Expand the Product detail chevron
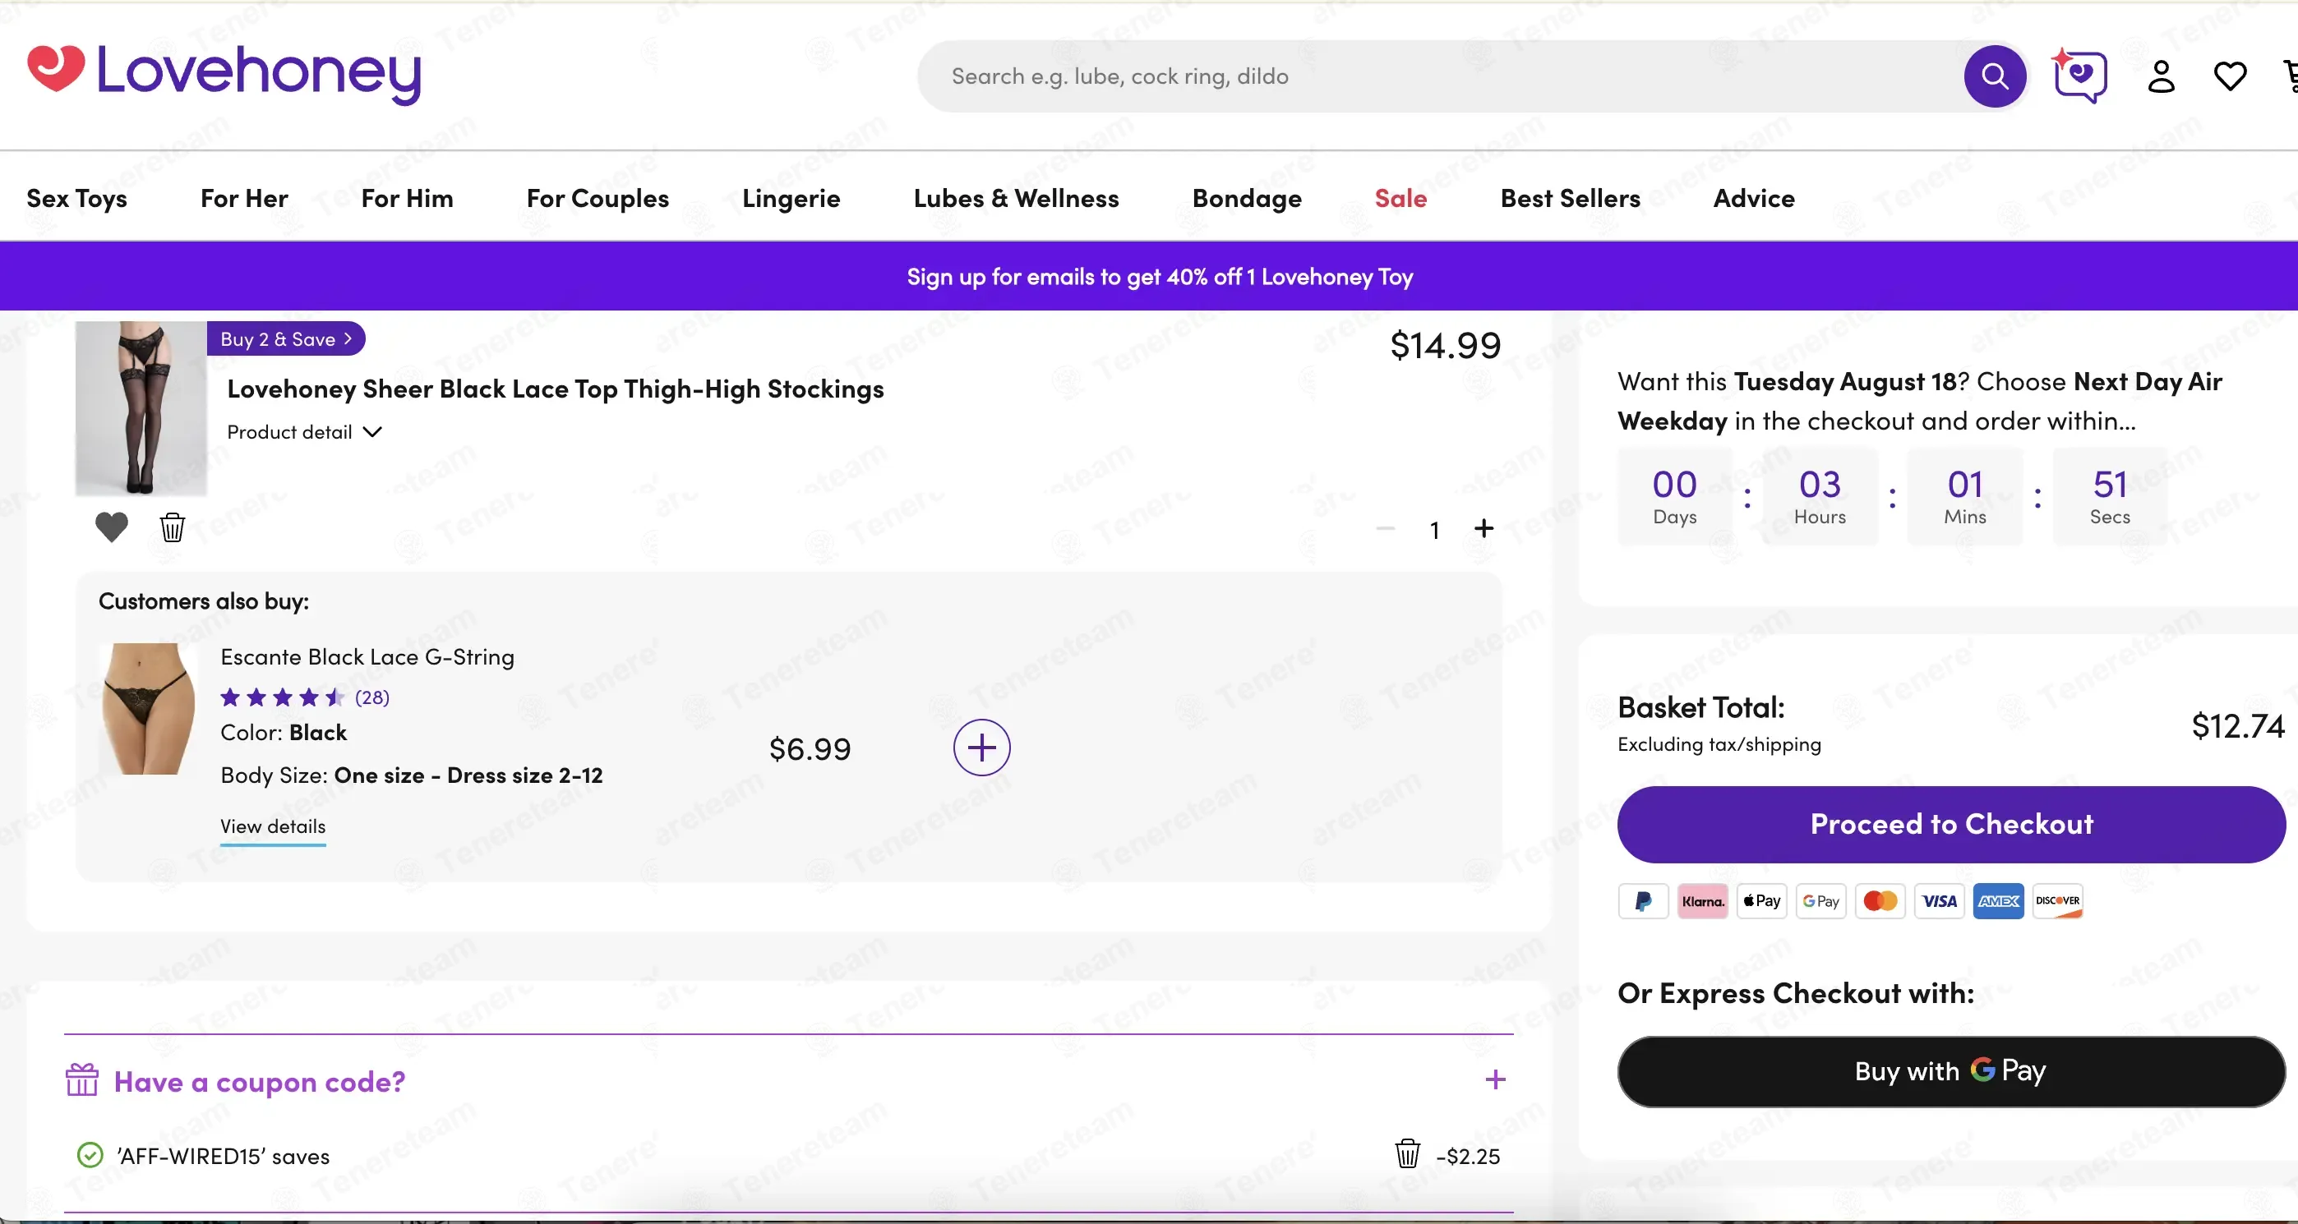Screen dimensions: 2298x1224 [372, 432]
